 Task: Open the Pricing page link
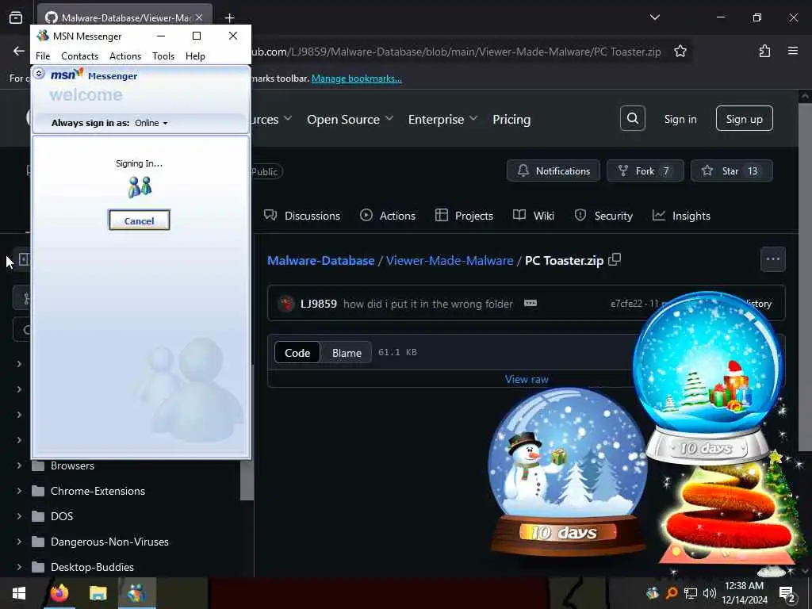click(511, 119)
